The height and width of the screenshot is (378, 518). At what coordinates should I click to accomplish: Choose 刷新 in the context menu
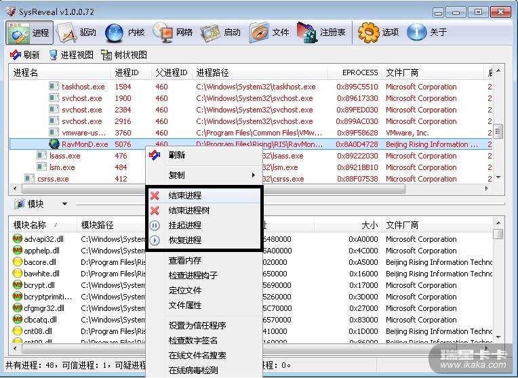203,155
